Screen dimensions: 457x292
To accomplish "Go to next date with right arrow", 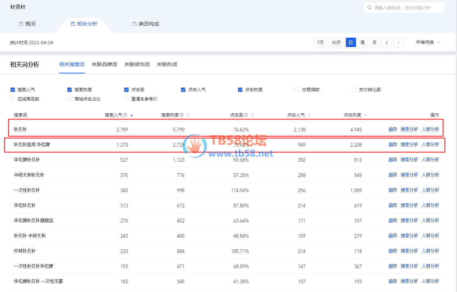I will pyautogui.click(x=398, y=42).
